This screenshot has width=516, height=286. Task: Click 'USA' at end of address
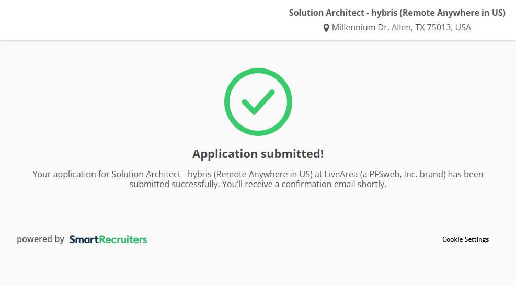463,27
